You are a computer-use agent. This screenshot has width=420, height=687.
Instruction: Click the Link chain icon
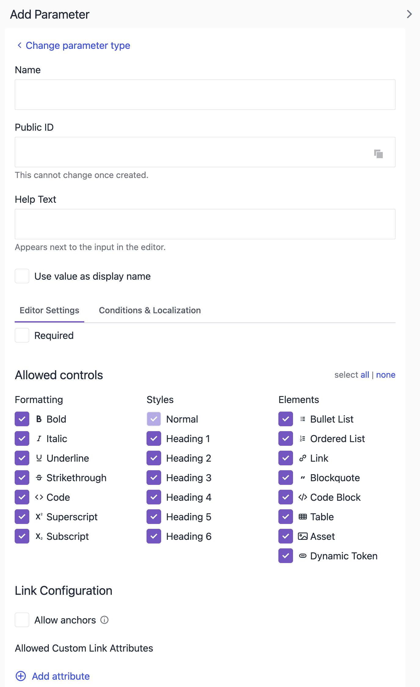pos(302,458)
